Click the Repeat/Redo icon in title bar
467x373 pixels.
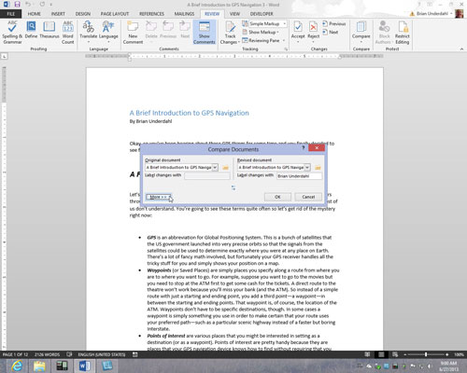coord(42,5)
